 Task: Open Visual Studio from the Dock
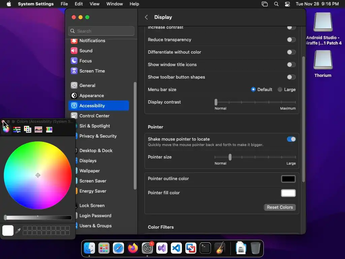coord(162,248)
